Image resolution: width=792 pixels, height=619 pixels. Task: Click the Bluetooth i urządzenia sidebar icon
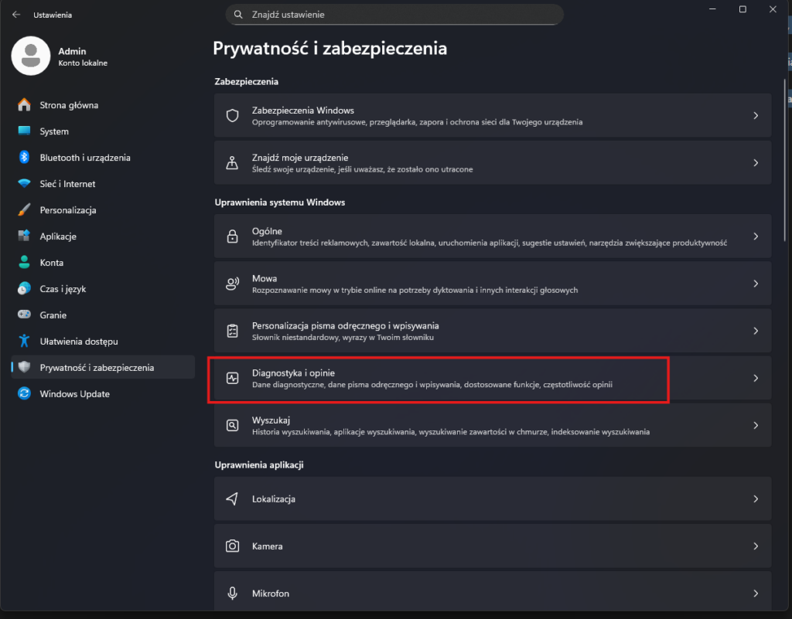tap(24, 158)
